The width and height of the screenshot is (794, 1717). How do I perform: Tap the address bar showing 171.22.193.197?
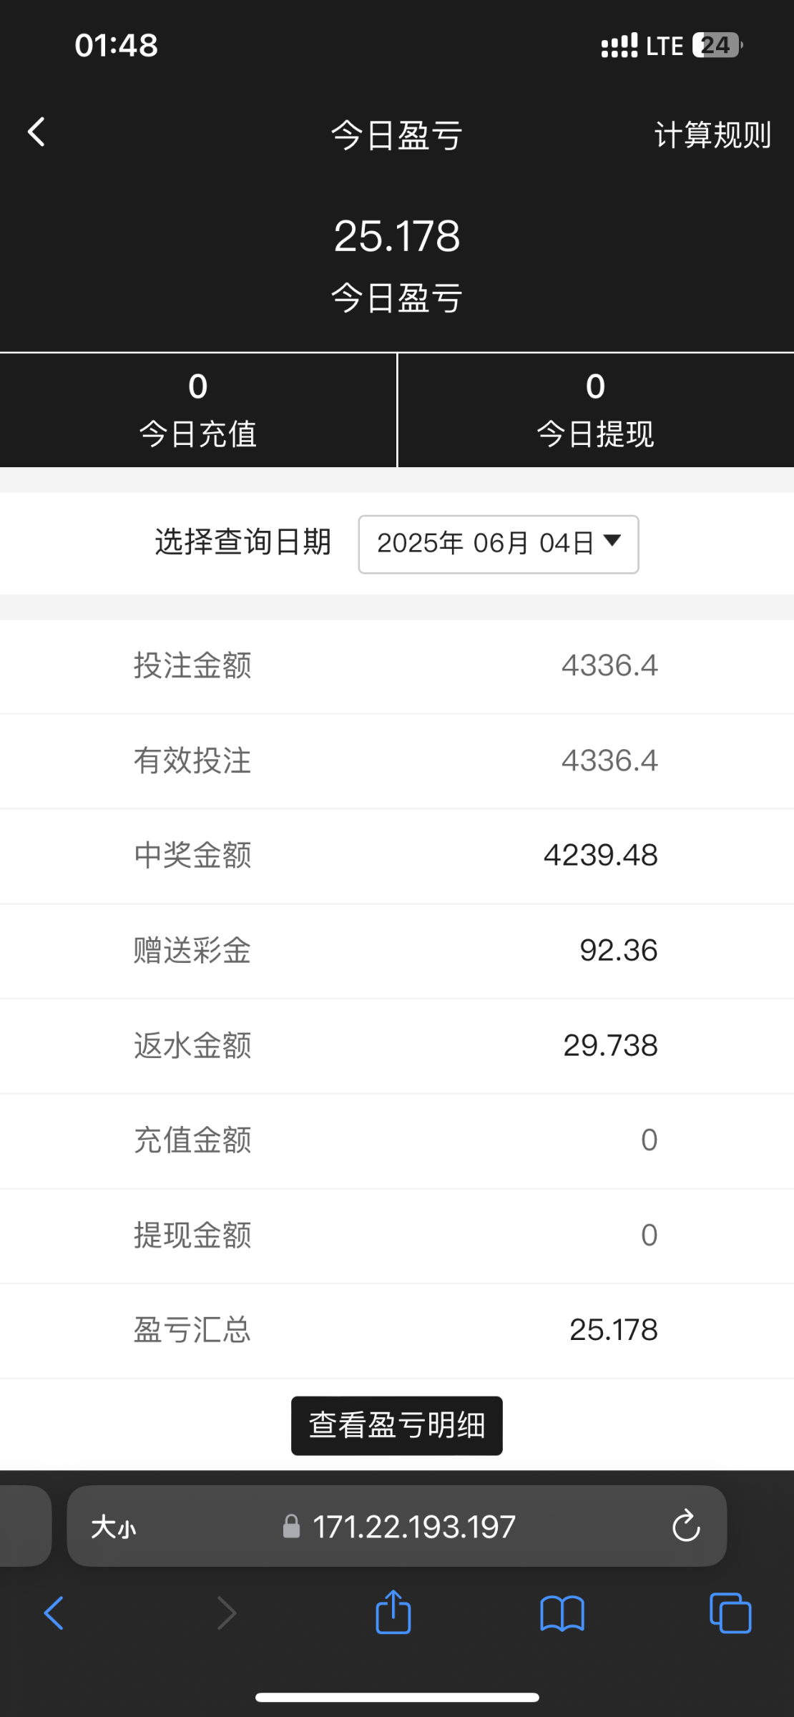413,1527
